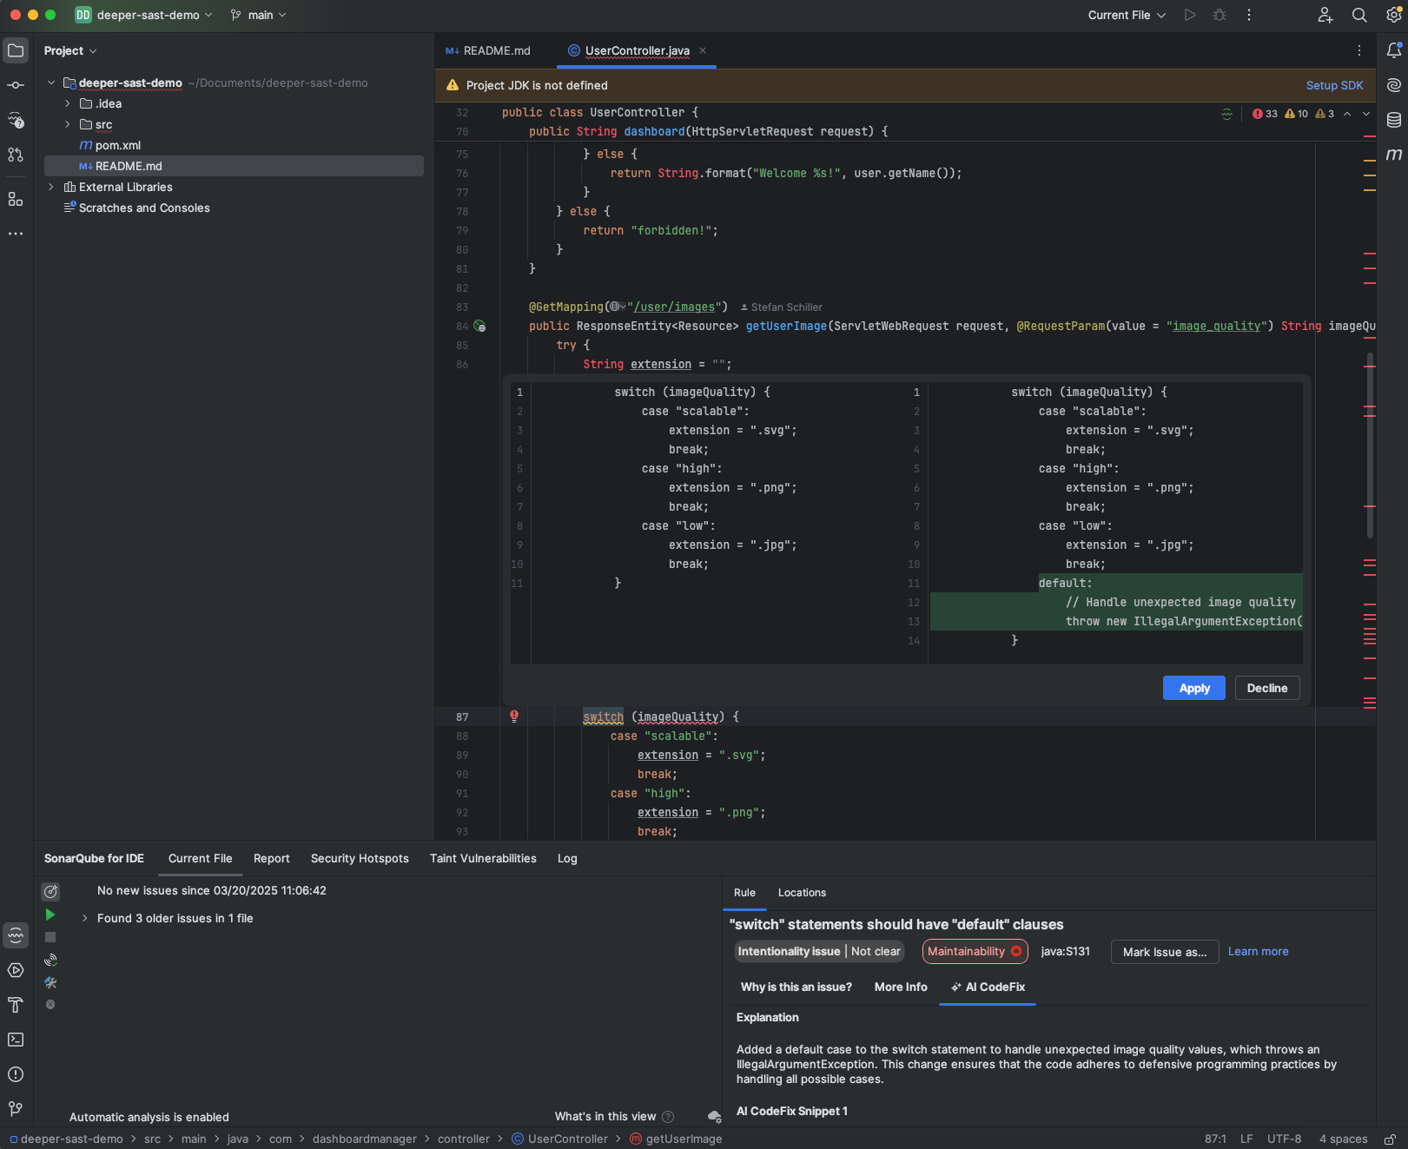Open the Problems tool window icon
This screenshot has height=1149, width=1408.
click(16, 1074)
